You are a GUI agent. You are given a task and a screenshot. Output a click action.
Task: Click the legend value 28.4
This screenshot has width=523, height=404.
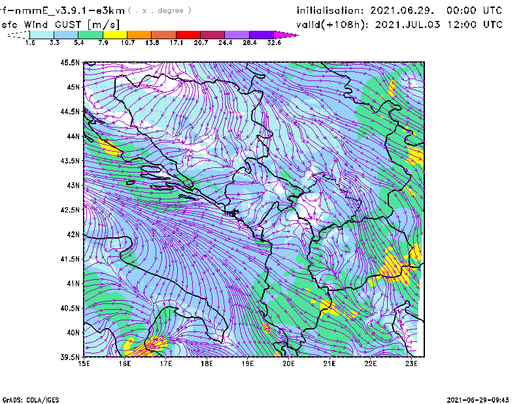250,42
